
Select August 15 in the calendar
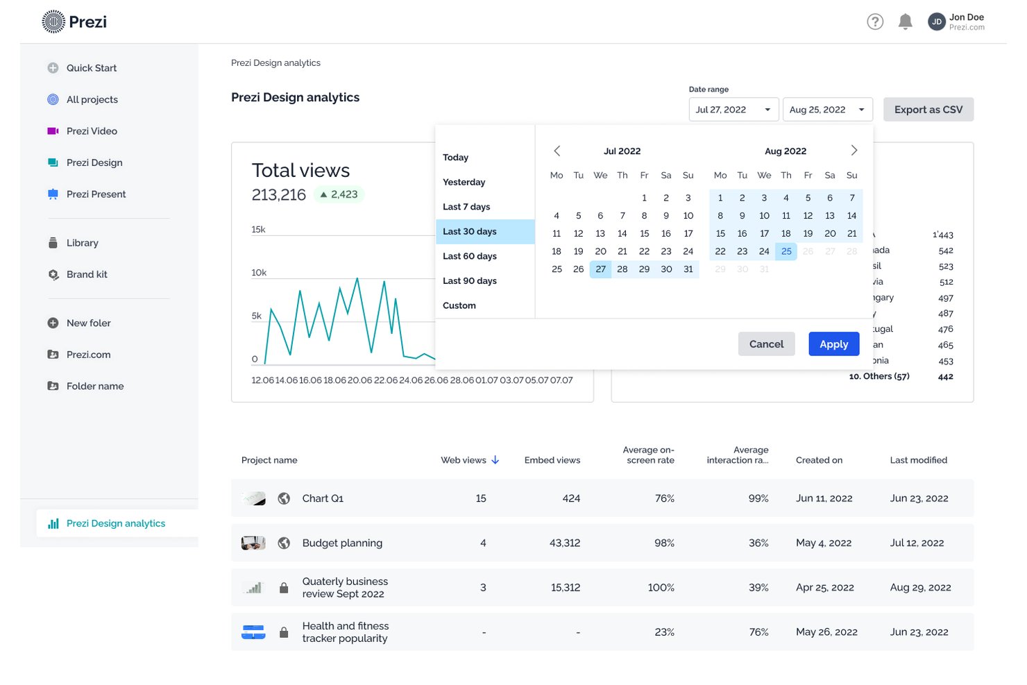(720, 233)
